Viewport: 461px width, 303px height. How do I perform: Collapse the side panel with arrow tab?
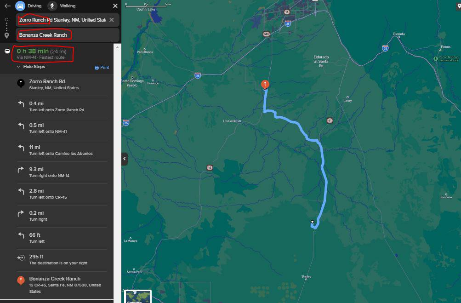[125, 159]
